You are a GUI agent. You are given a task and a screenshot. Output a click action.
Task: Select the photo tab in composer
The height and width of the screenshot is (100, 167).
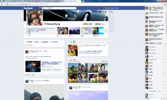click(37, 42)
